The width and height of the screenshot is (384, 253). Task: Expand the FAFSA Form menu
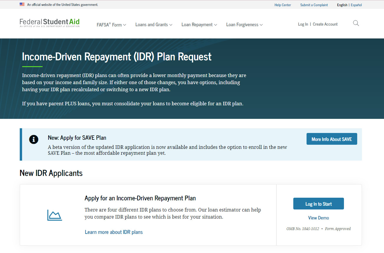[x=111, y=25]
